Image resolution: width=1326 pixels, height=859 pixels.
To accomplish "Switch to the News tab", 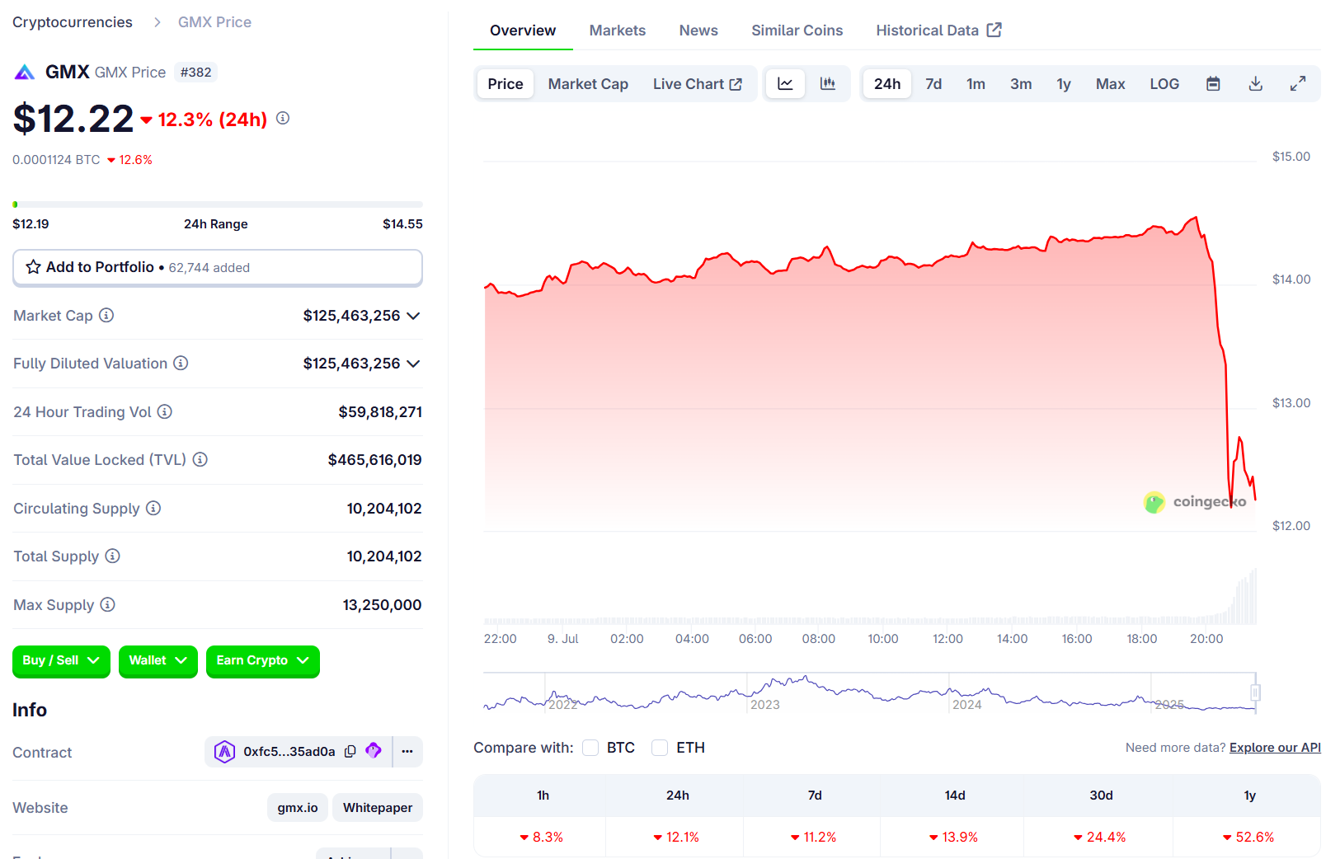I will [x=698, y=31].
